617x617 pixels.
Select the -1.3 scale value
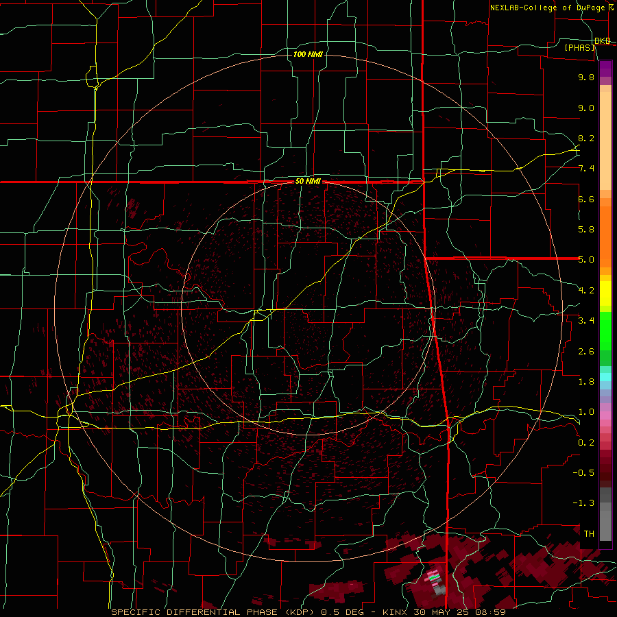[x=583, y=503]
